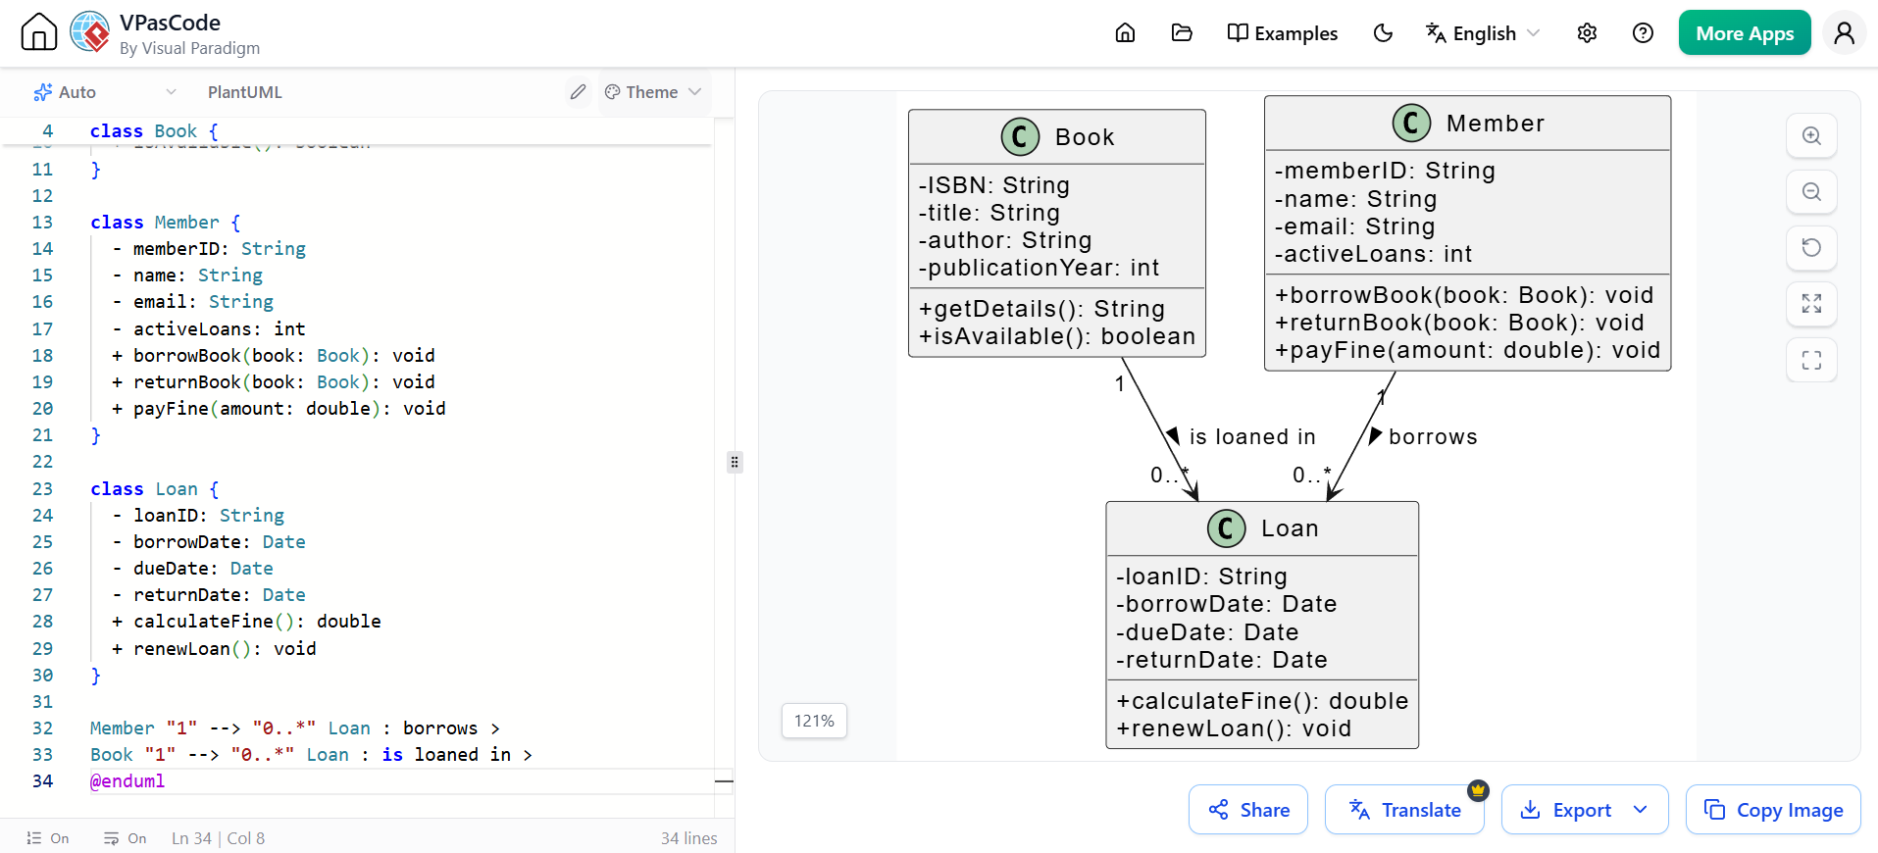Click the 121% zoom level indicator
Viewport: 1878px width, 853px height.
(814, 721)
